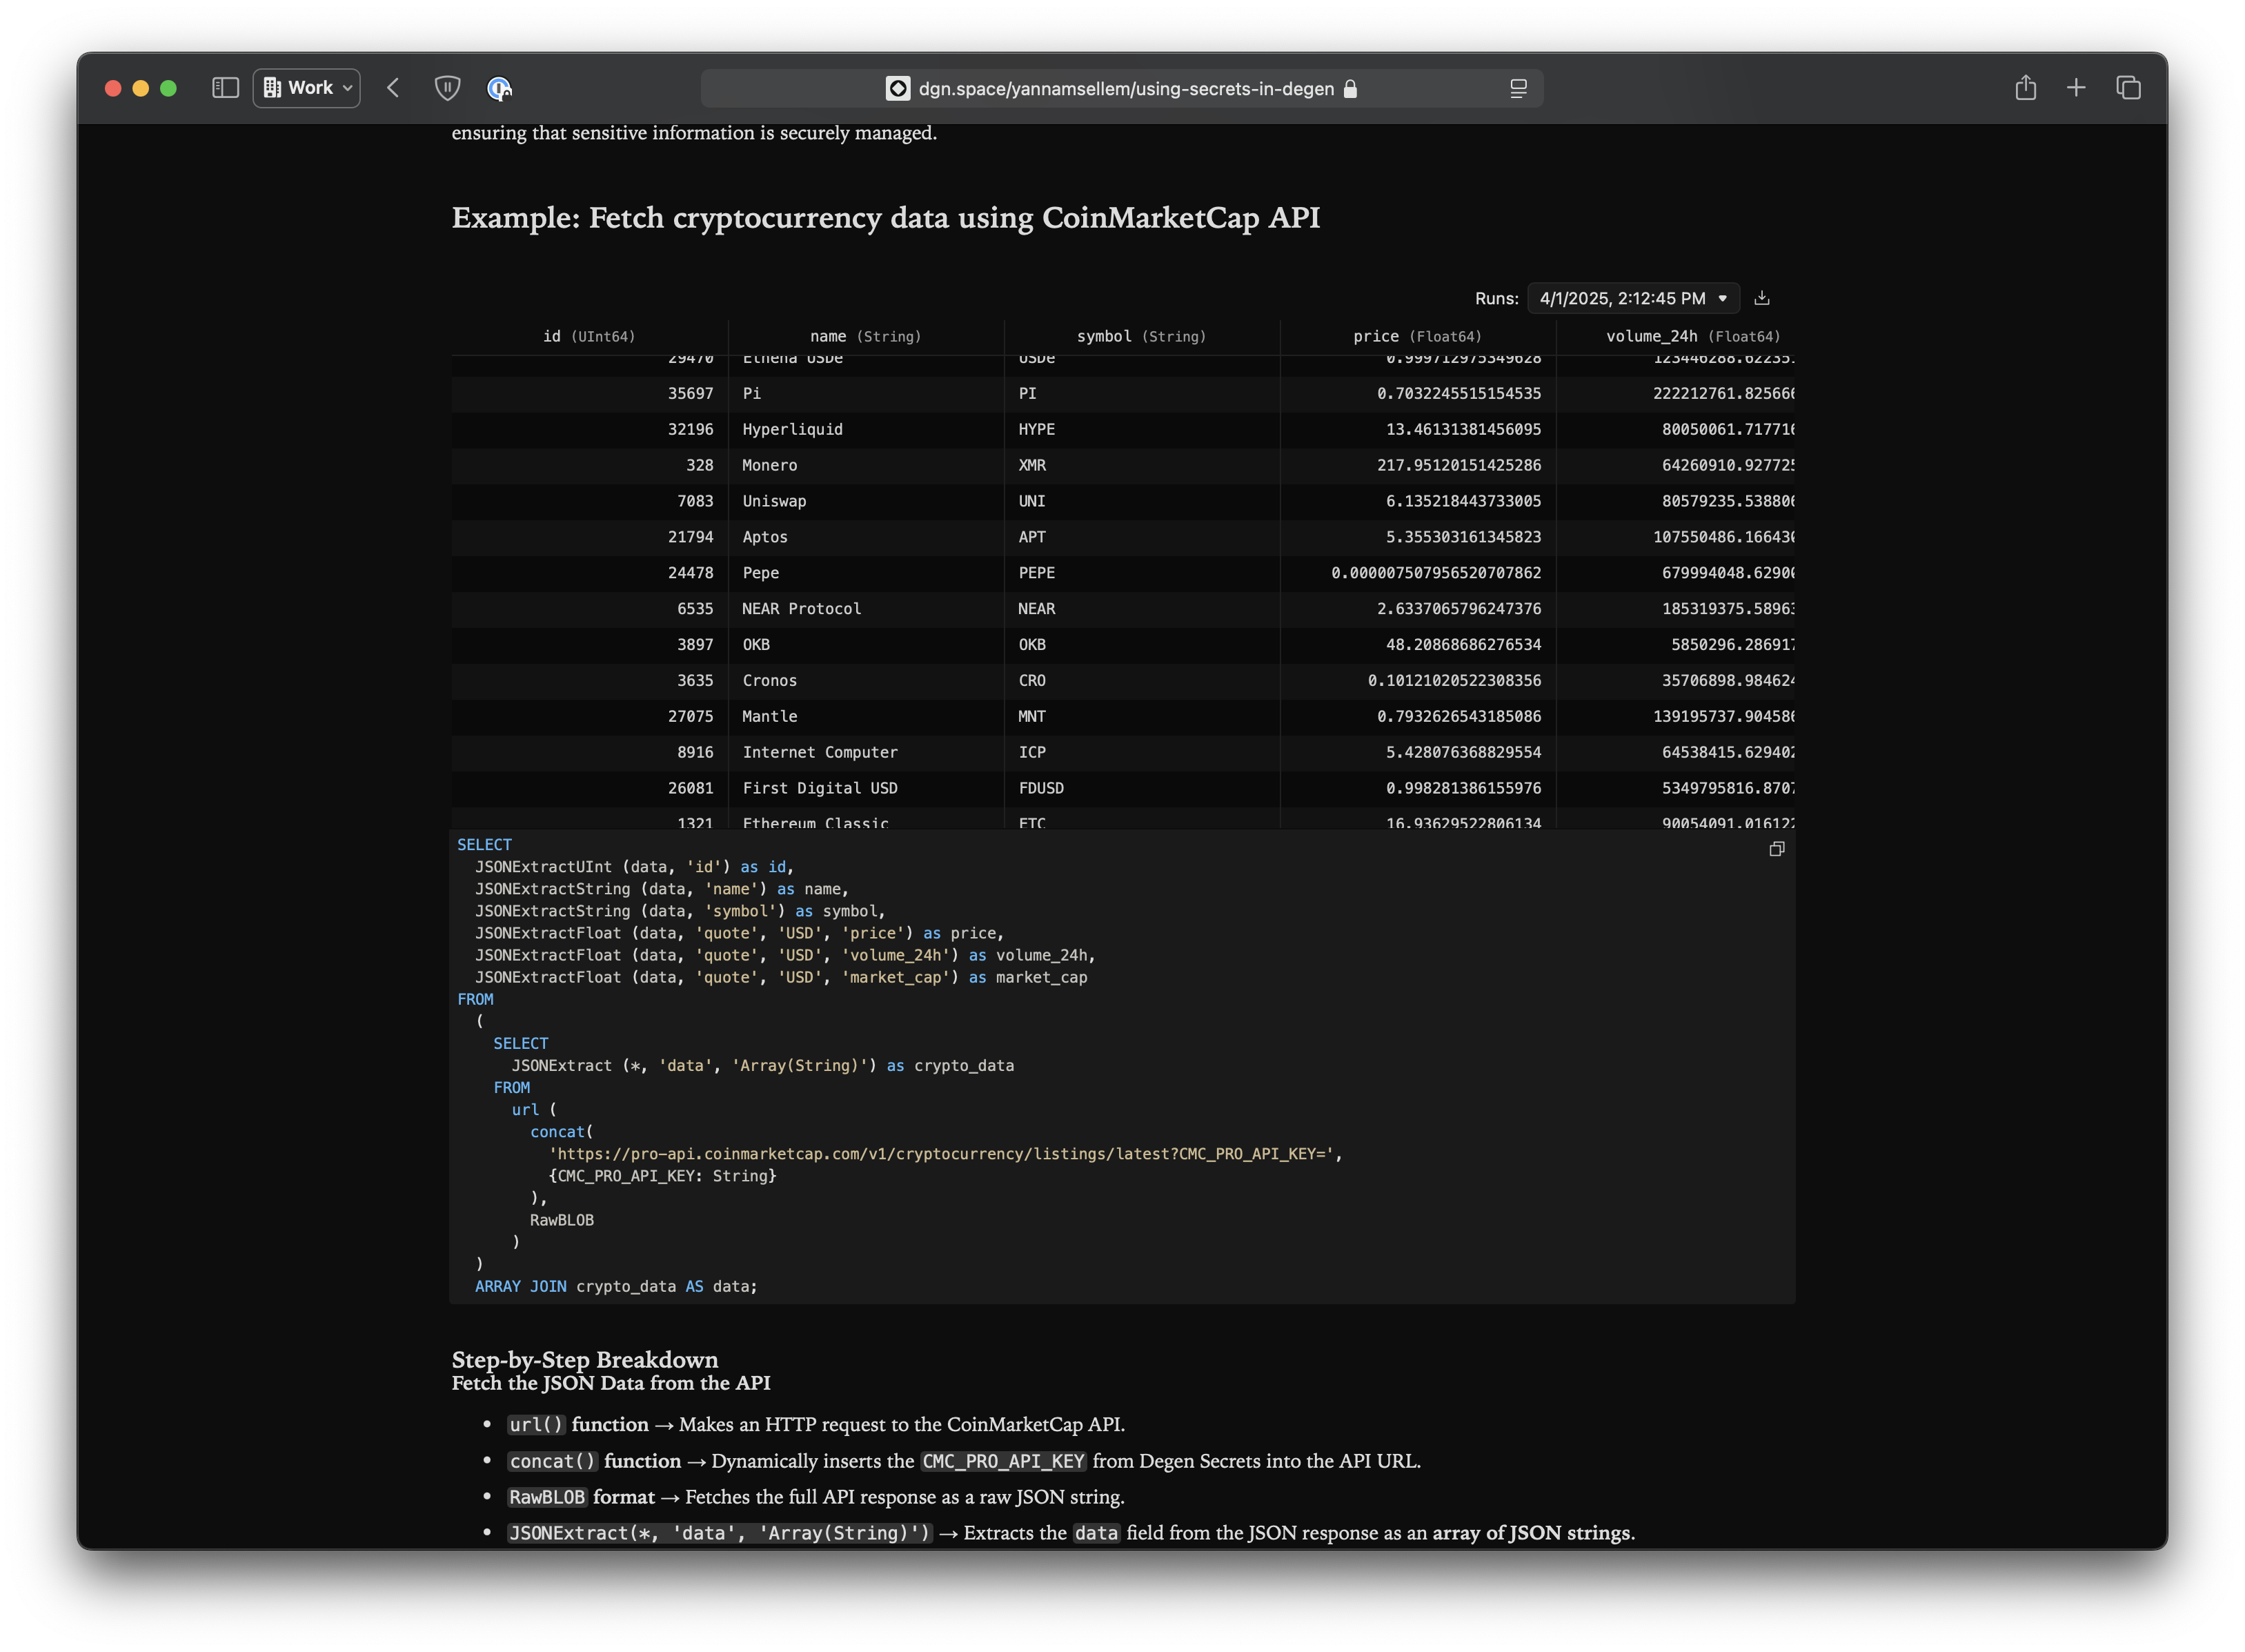Click the lock icon in address bar
2245x1652 pixels.
coord(1350,89)
